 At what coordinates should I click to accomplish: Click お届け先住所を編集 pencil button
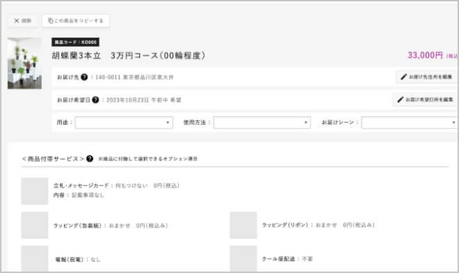(x=426, y=77)
